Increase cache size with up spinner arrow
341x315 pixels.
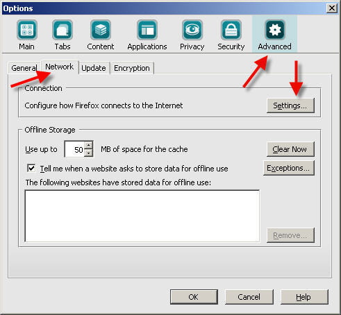[x=89, y=145]
